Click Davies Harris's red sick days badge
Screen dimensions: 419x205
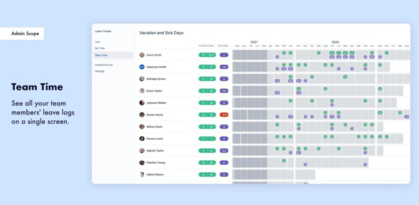click(224, 115)
